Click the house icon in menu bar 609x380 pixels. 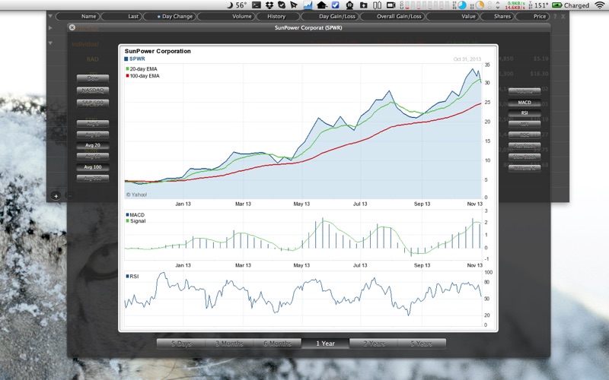pos(321,5)
